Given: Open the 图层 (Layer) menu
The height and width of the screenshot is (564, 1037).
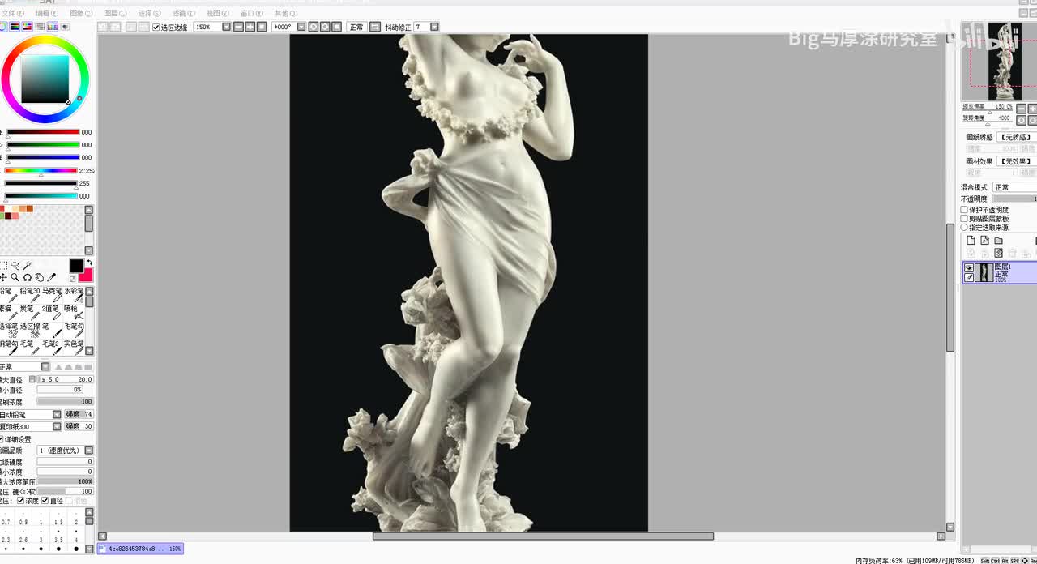Looking at the screenshot, I should pos(115,13).
